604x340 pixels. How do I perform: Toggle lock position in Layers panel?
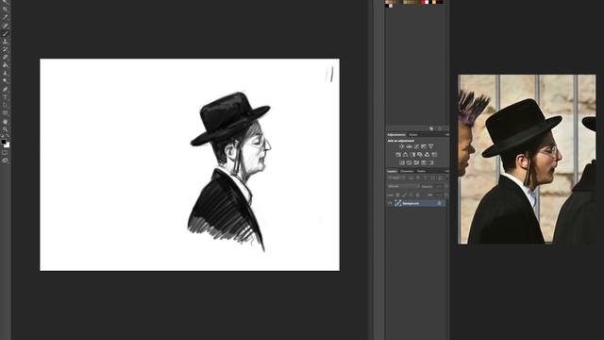[x=411, y=195]
